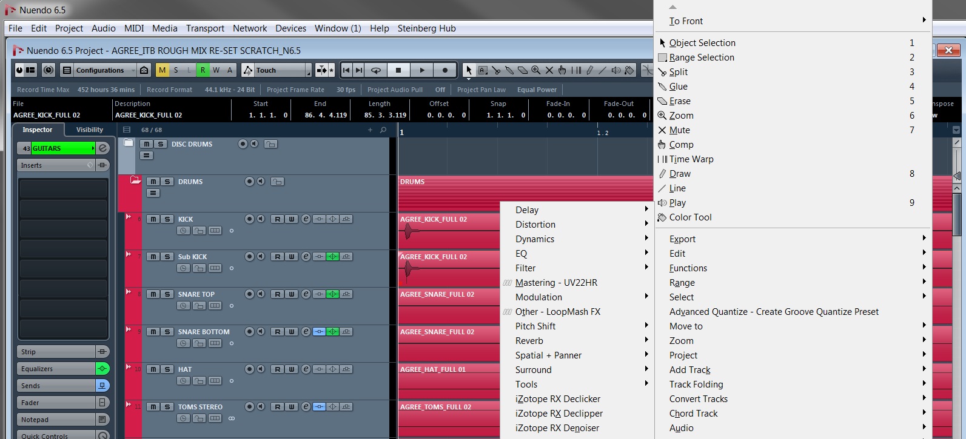Open the Equalizers section in Inspector

click(56, 369)
